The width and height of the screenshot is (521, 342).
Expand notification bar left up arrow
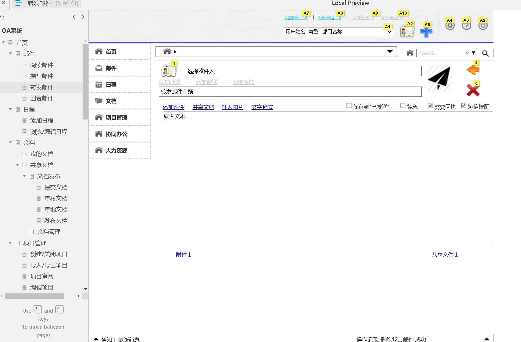pos(96,339)
